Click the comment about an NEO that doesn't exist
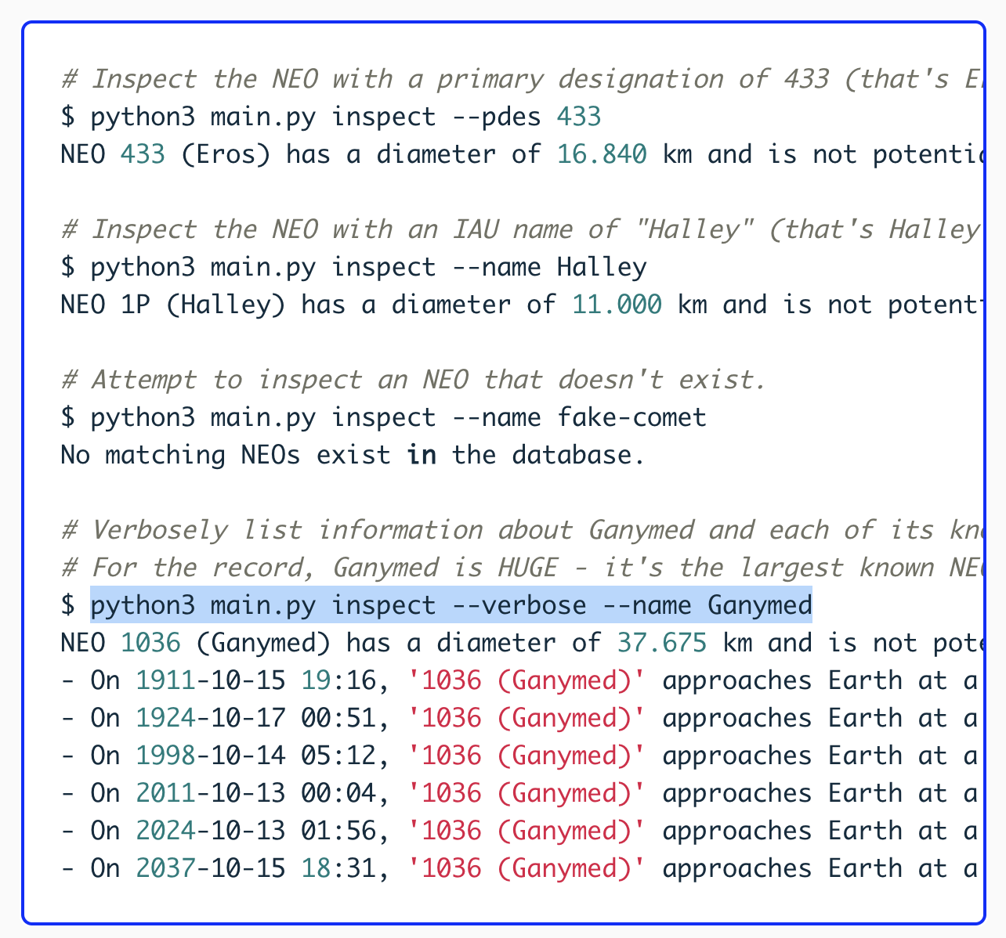This screenshot has width=1006, height=938. [412, 380]
